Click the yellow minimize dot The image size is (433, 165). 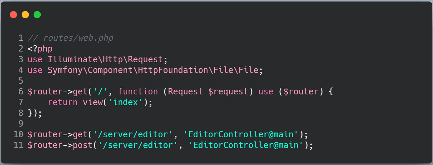tap(25, 15)
